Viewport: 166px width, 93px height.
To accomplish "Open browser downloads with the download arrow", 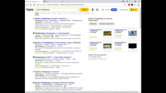I will 139,5.
